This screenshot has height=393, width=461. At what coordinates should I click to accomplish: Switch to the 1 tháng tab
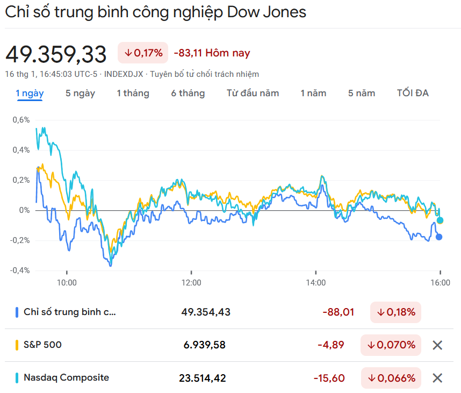(x=133, y=93)
